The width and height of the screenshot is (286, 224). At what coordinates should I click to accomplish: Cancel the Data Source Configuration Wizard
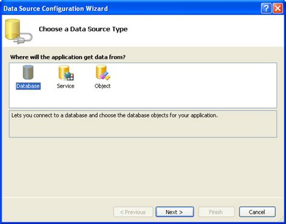pyautogui.click(x=257, y=212)
